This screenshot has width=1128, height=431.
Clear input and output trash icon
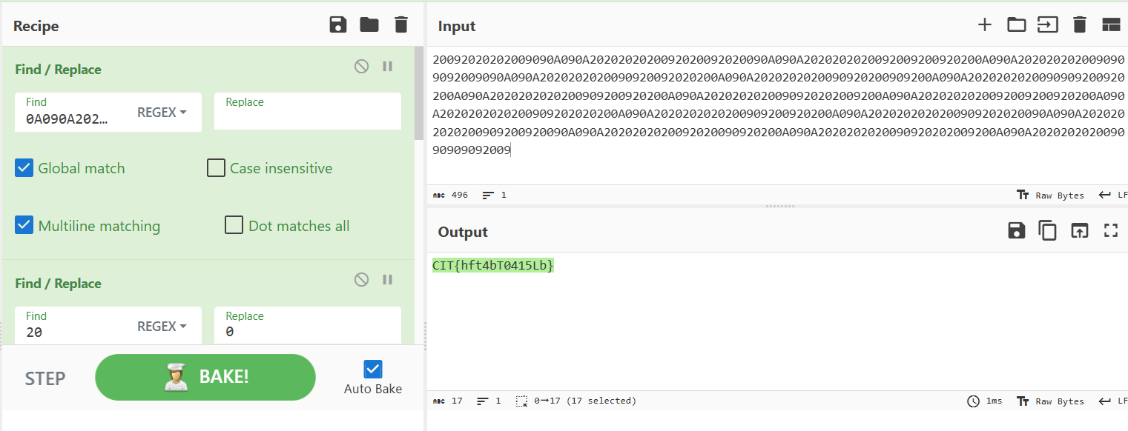point(1080,25)
